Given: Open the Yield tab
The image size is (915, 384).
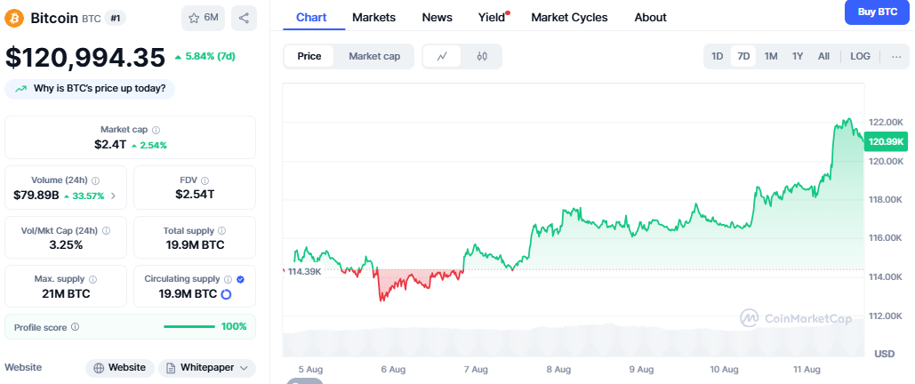Looking at the screenshot, I should 492,18.
